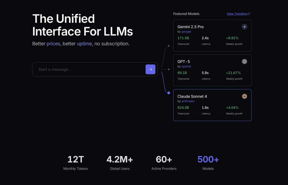
Task: Click the Gemini sparkle logo icon
Action: pos(244,27)
